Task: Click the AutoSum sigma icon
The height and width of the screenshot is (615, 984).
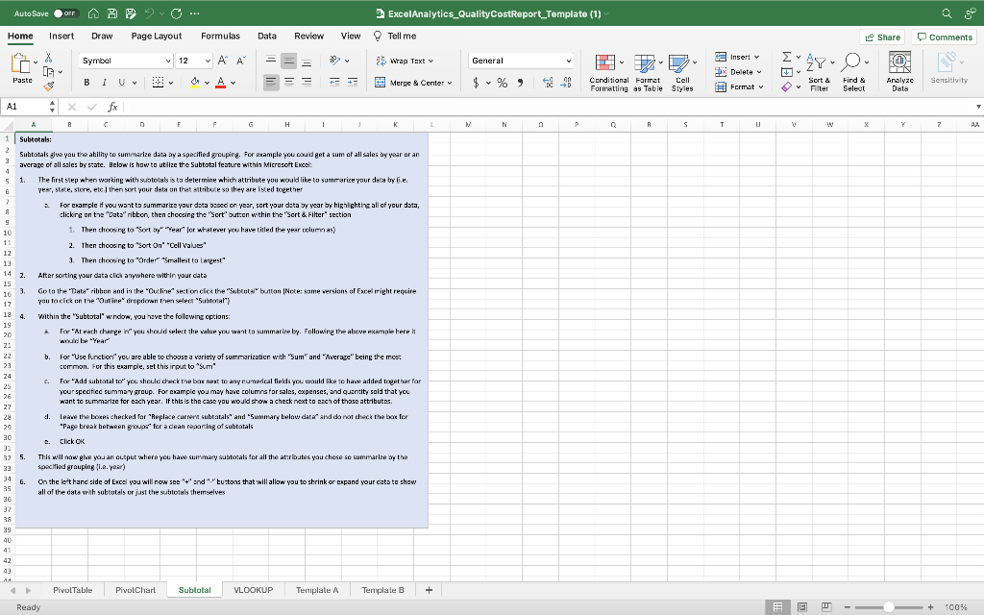Action: pos(785,60)
